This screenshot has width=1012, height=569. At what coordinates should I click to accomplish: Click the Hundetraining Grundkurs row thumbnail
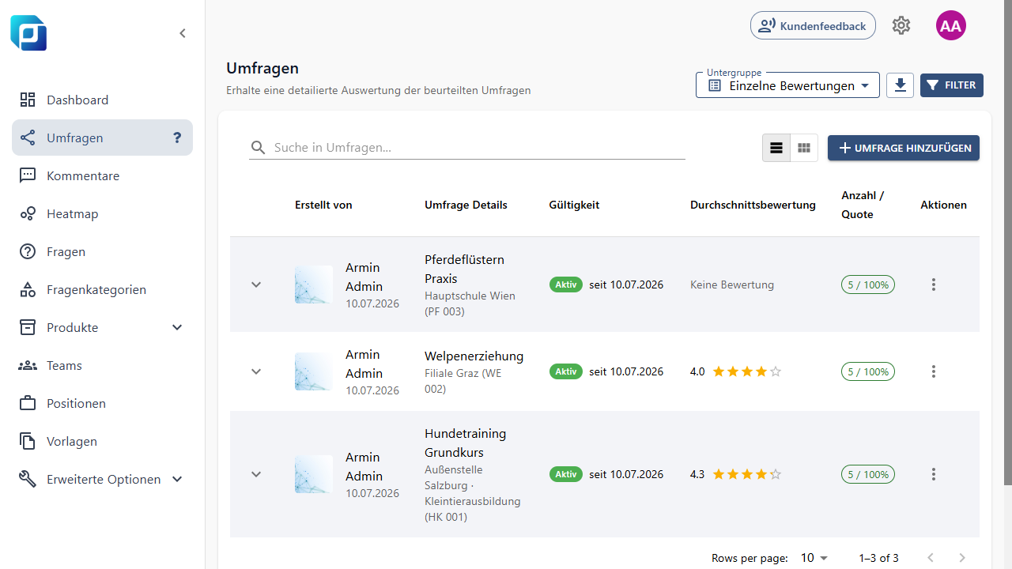click(314, 474)
